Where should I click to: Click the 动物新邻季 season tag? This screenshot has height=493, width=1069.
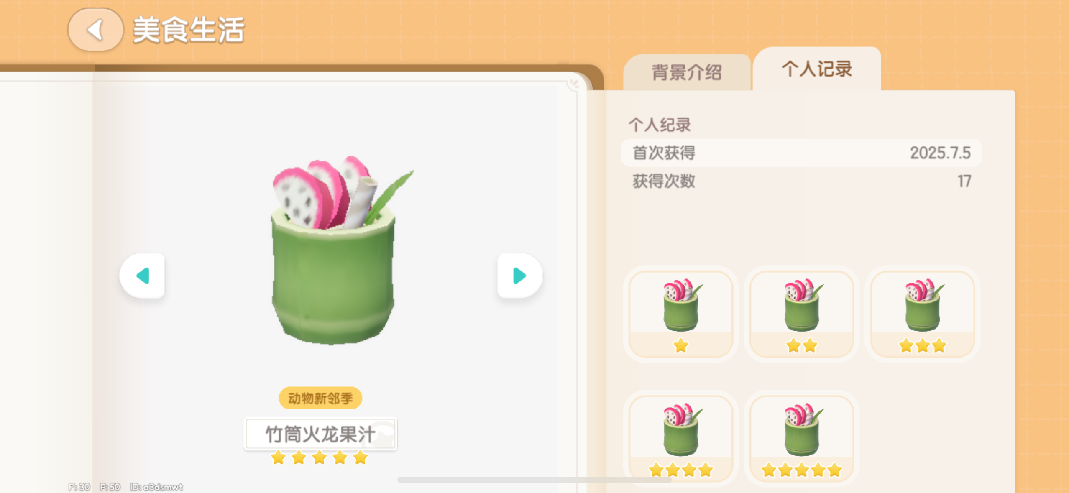point(320,398)
